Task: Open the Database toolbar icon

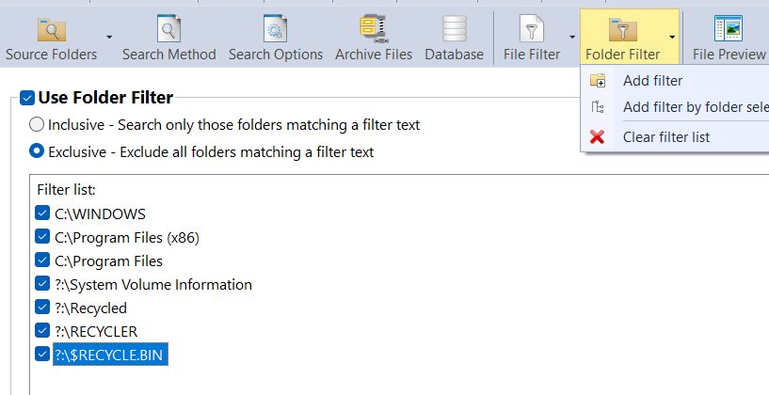Action: click(x=454, y=30)
